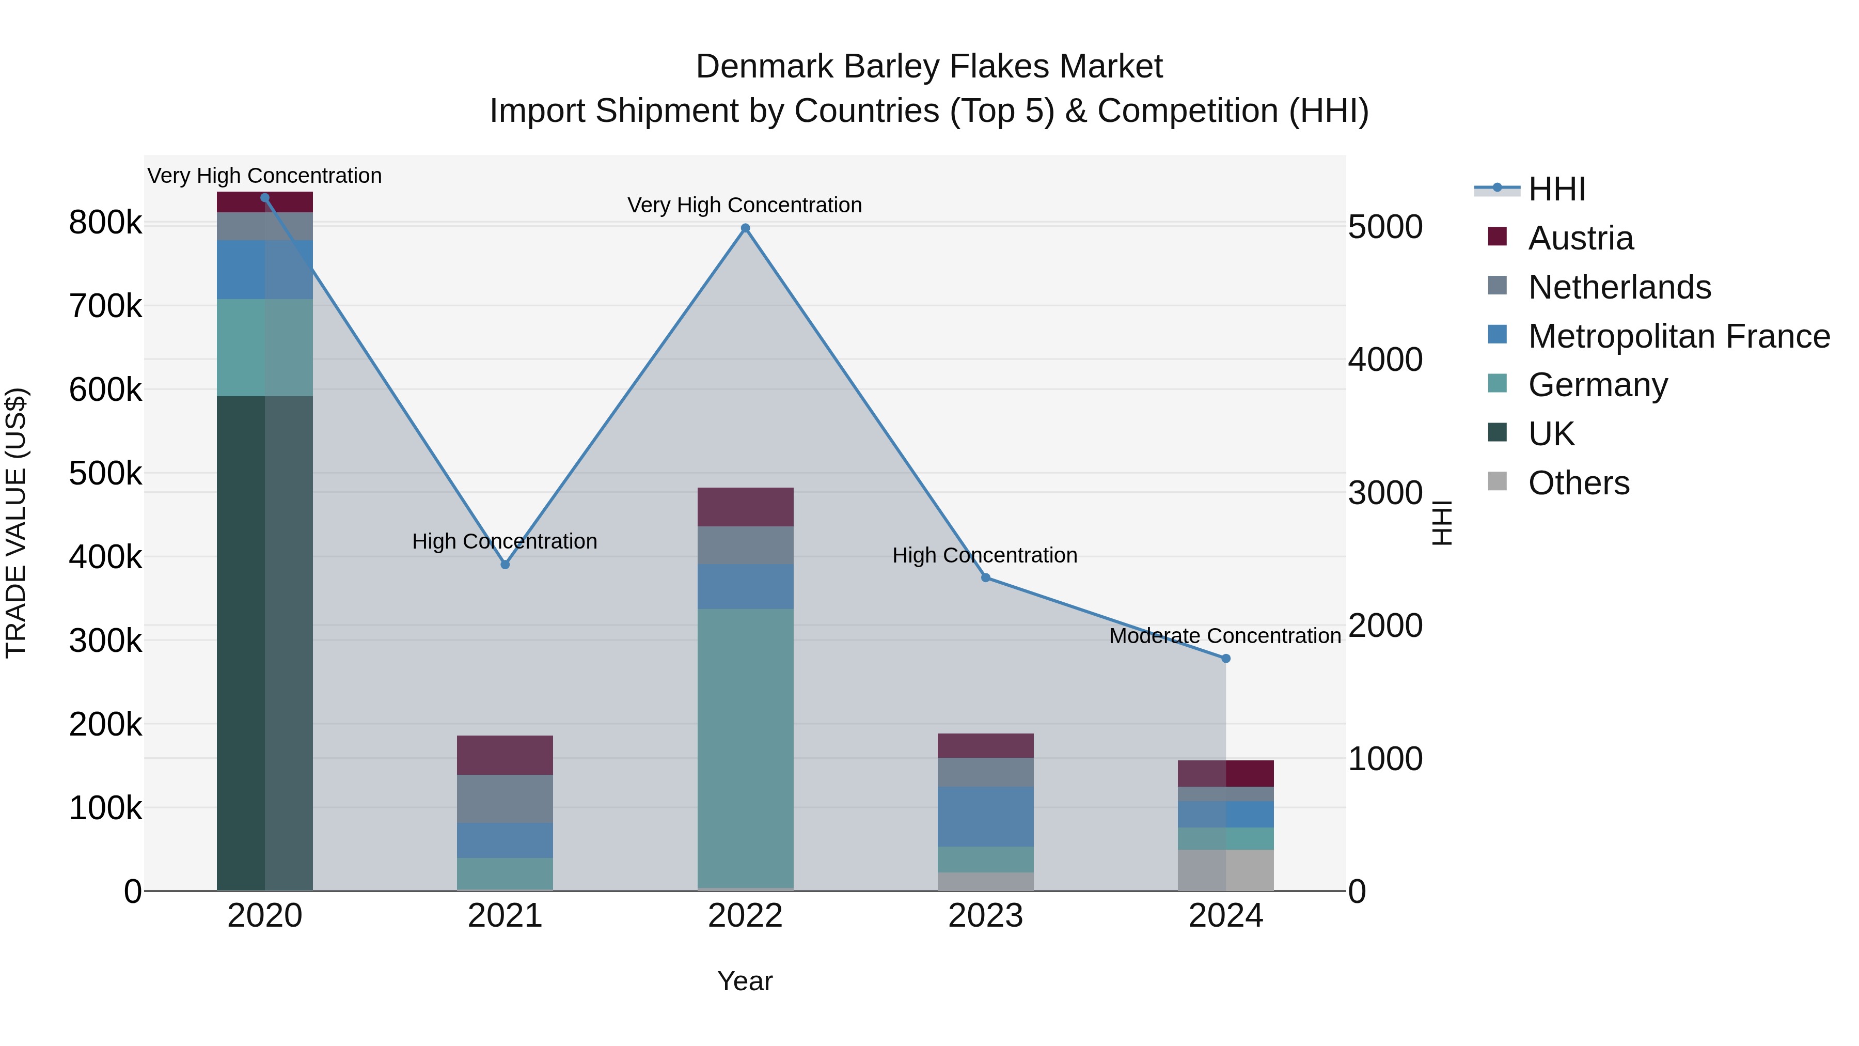The width and height of the screenshot is (1859, 1046).
Task: Click the '5000' HHI axis tick label
Action: pos(1385,227)
